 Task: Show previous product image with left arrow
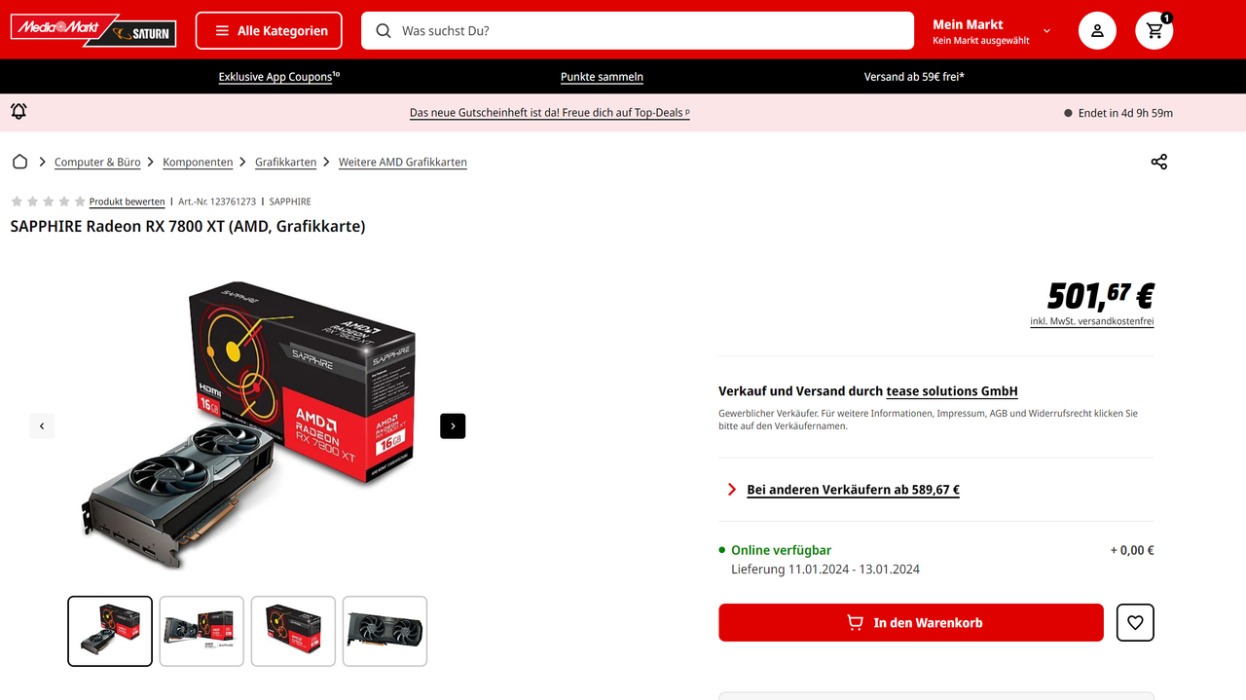click(42, 426)
